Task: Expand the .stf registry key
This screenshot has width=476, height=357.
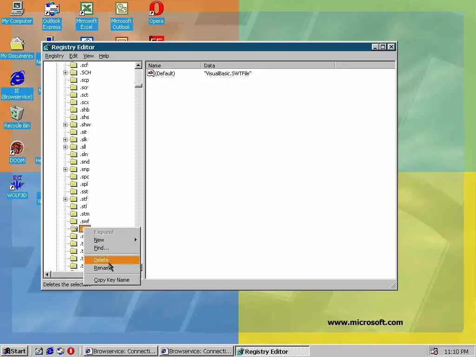Action: [65, 199]
